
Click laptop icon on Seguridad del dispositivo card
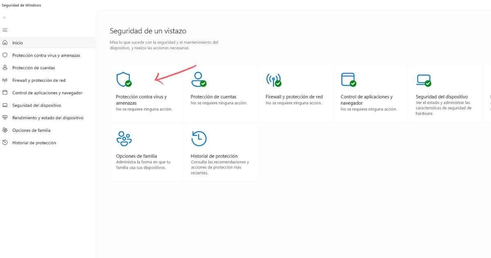click(423, 80)
